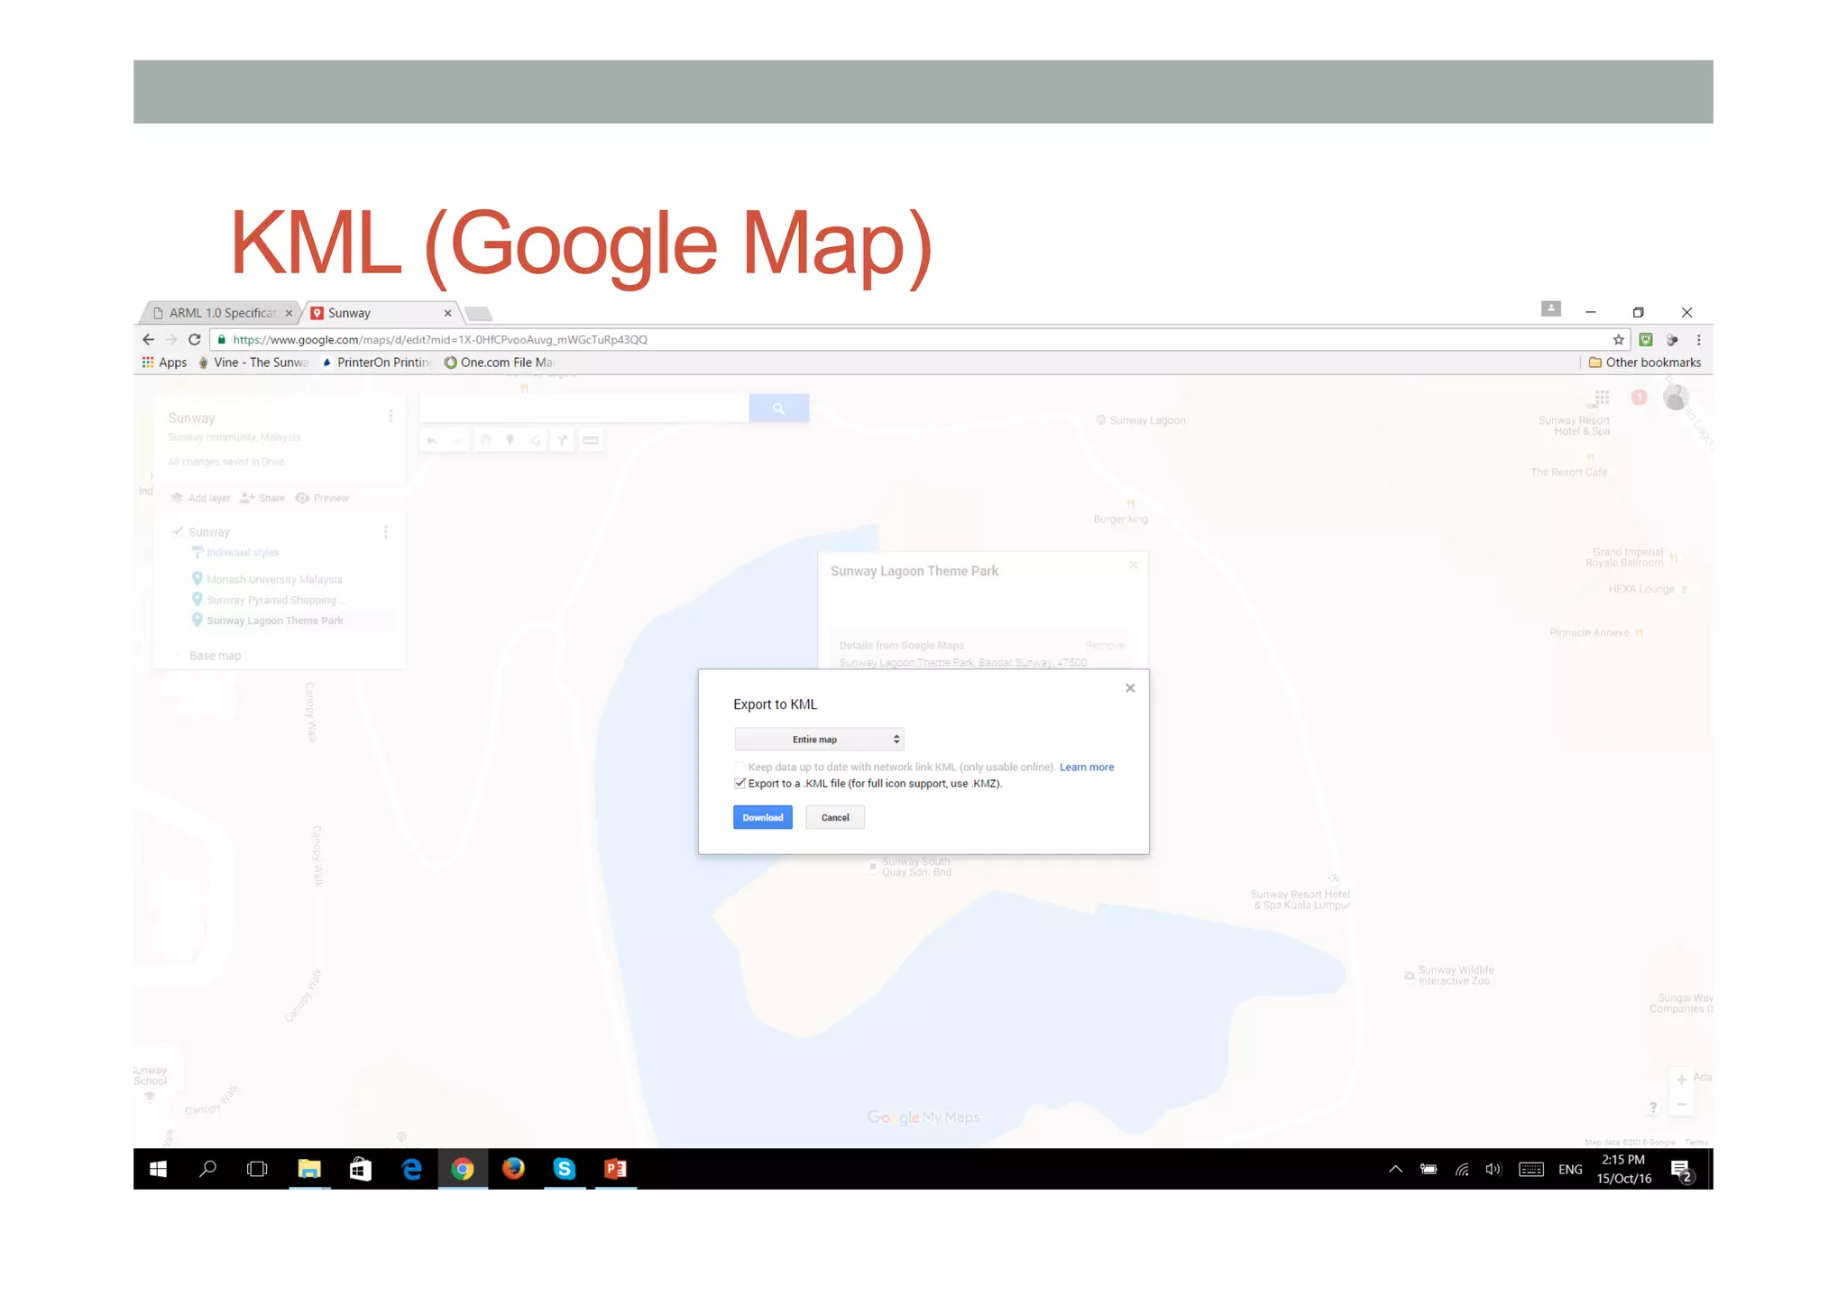Toggle the Sunway layer visibility checkbox

[178, 531]
